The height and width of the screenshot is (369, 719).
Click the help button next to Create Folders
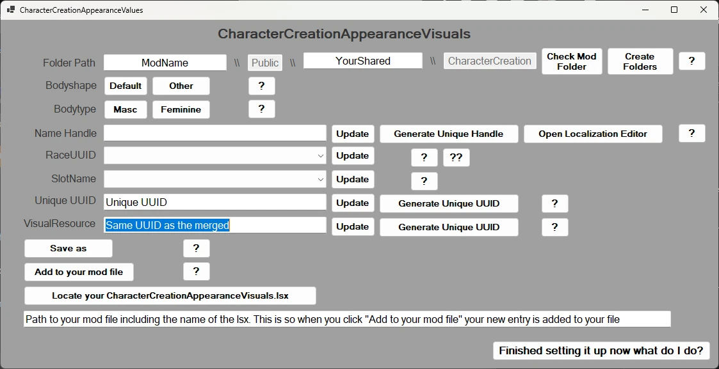pyautogui.click(x=691, y=61)
